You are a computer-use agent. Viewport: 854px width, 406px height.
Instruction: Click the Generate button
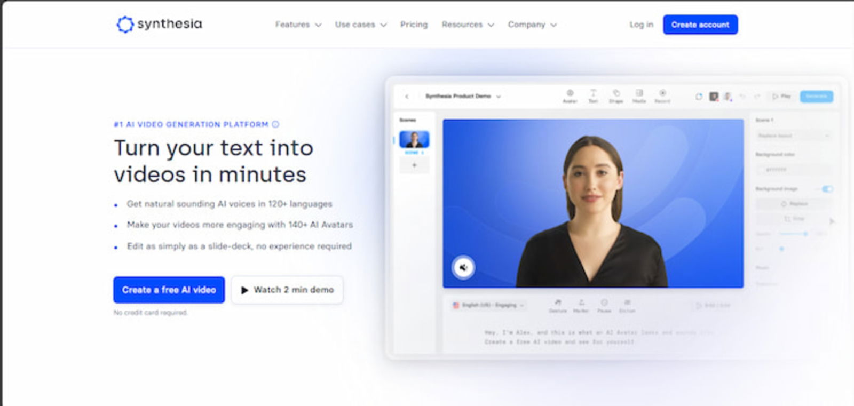816,97
